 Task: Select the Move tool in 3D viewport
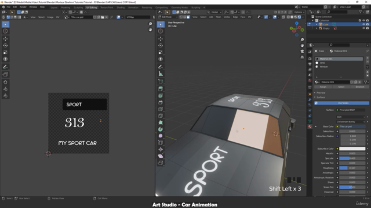(161, 39)
